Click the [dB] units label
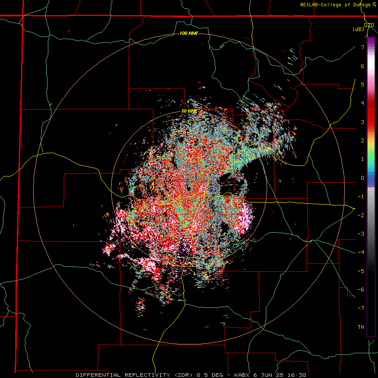Screen dimensions: 378x378 click(x=359, y=29)
